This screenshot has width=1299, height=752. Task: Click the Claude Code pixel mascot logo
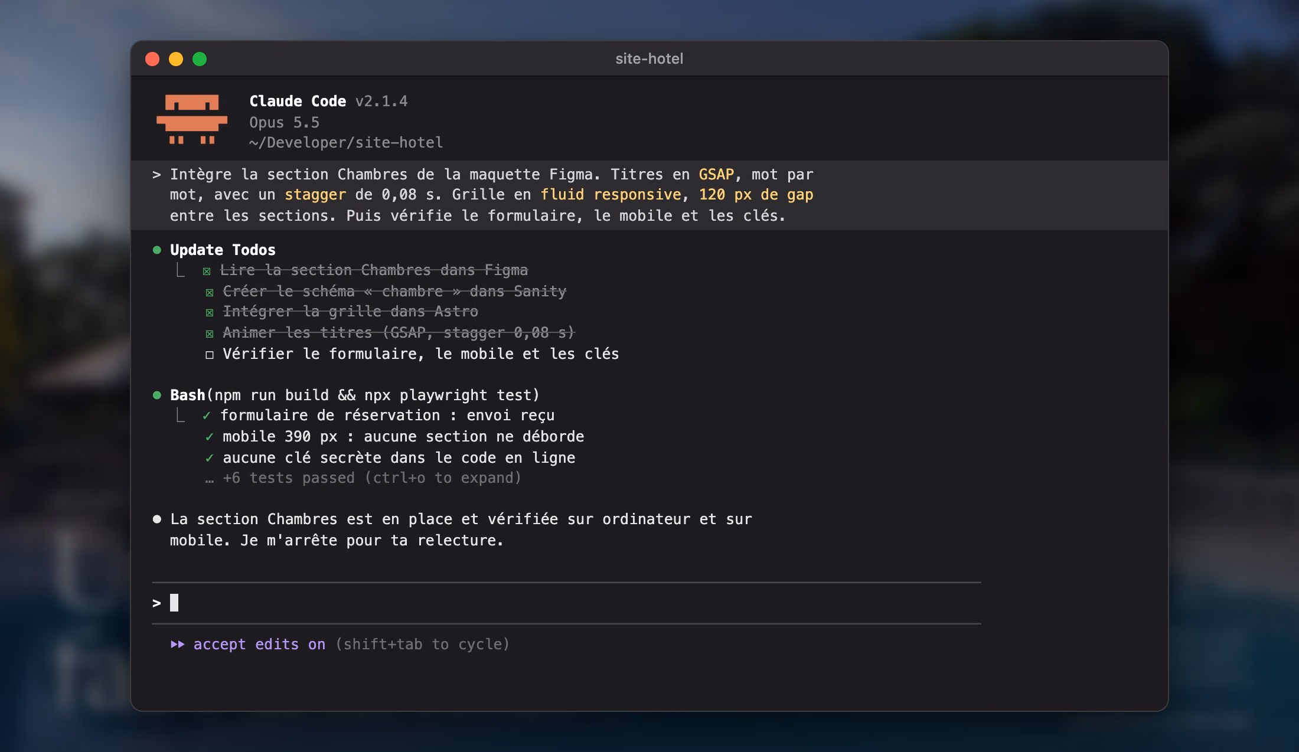pyautogui.click(x=191, y=119)
